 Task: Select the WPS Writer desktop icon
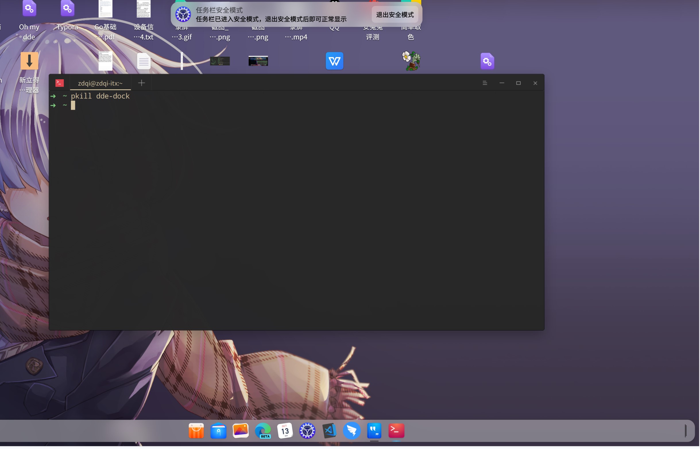334,61
